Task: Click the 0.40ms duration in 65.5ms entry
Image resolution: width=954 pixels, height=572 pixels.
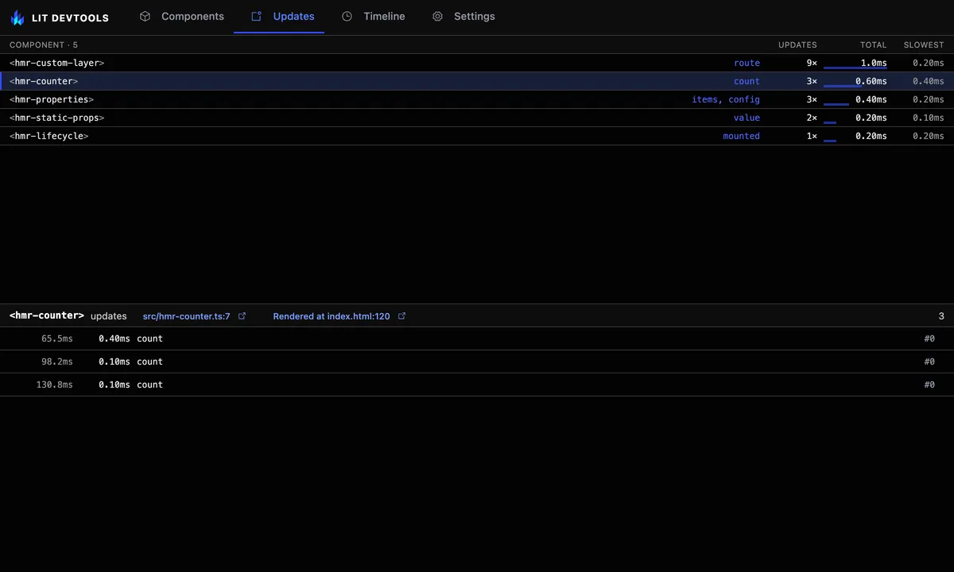Action: click(x=114, y=338)
